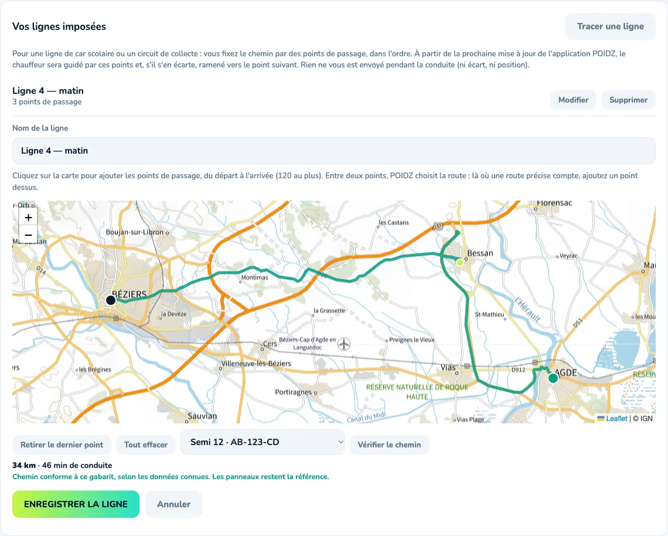The height and width of the screenshot is (536, 668).
Task: Click the Réserve Naturelle de Roque Haute label
Action: [417, 392]
